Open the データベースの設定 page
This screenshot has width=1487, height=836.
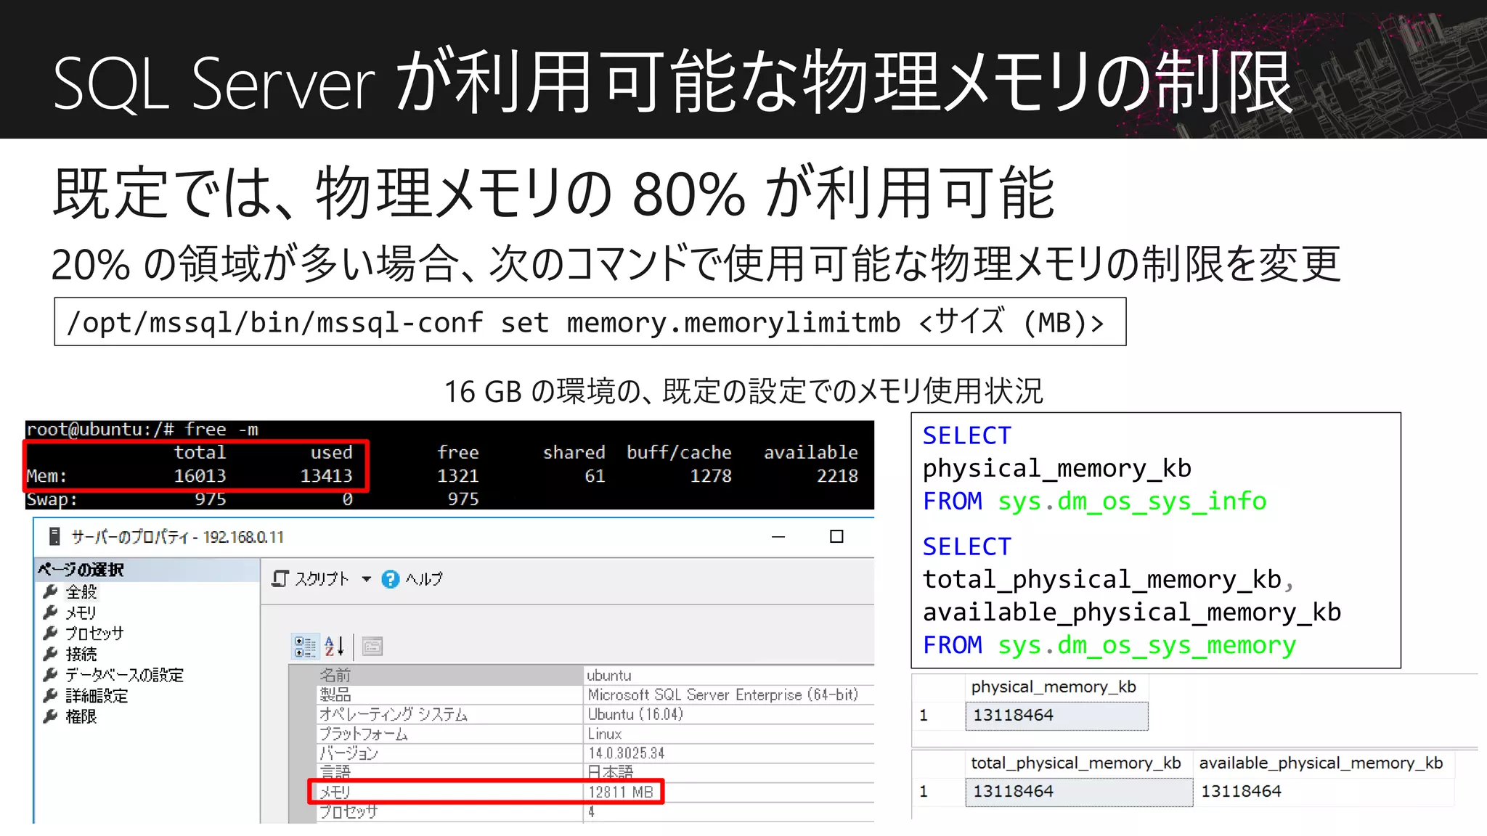tap(124, 675)
